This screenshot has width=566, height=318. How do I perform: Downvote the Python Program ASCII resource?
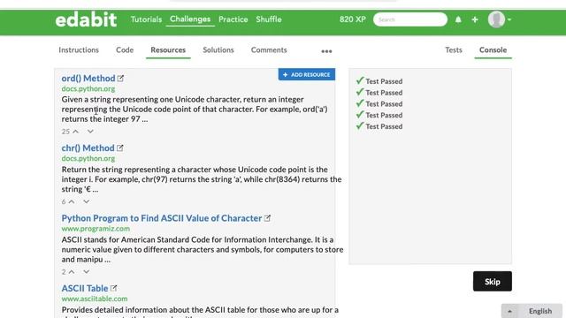click(x=87, y=272)
